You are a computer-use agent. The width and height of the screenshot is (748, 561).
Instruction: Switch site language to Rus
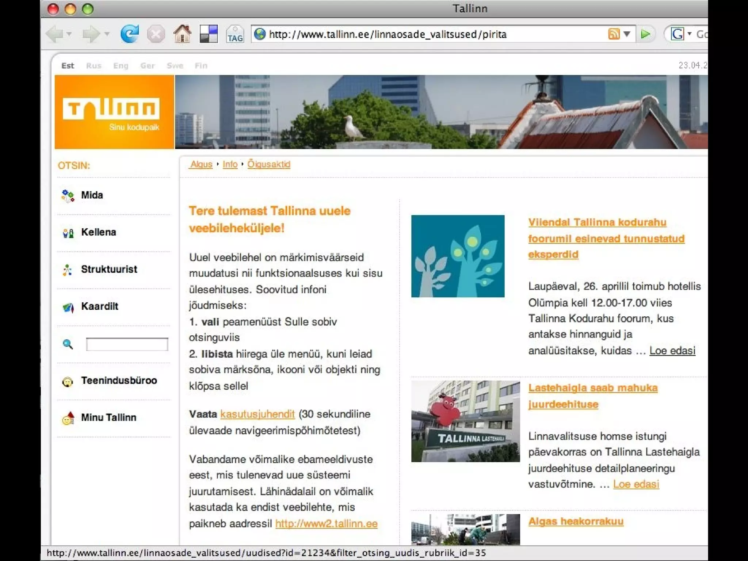point(93,66)
